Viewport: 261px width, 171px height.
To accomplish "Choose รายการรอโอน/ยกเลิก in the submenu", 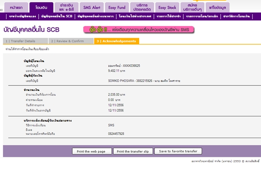I will [x=202, y=16].
